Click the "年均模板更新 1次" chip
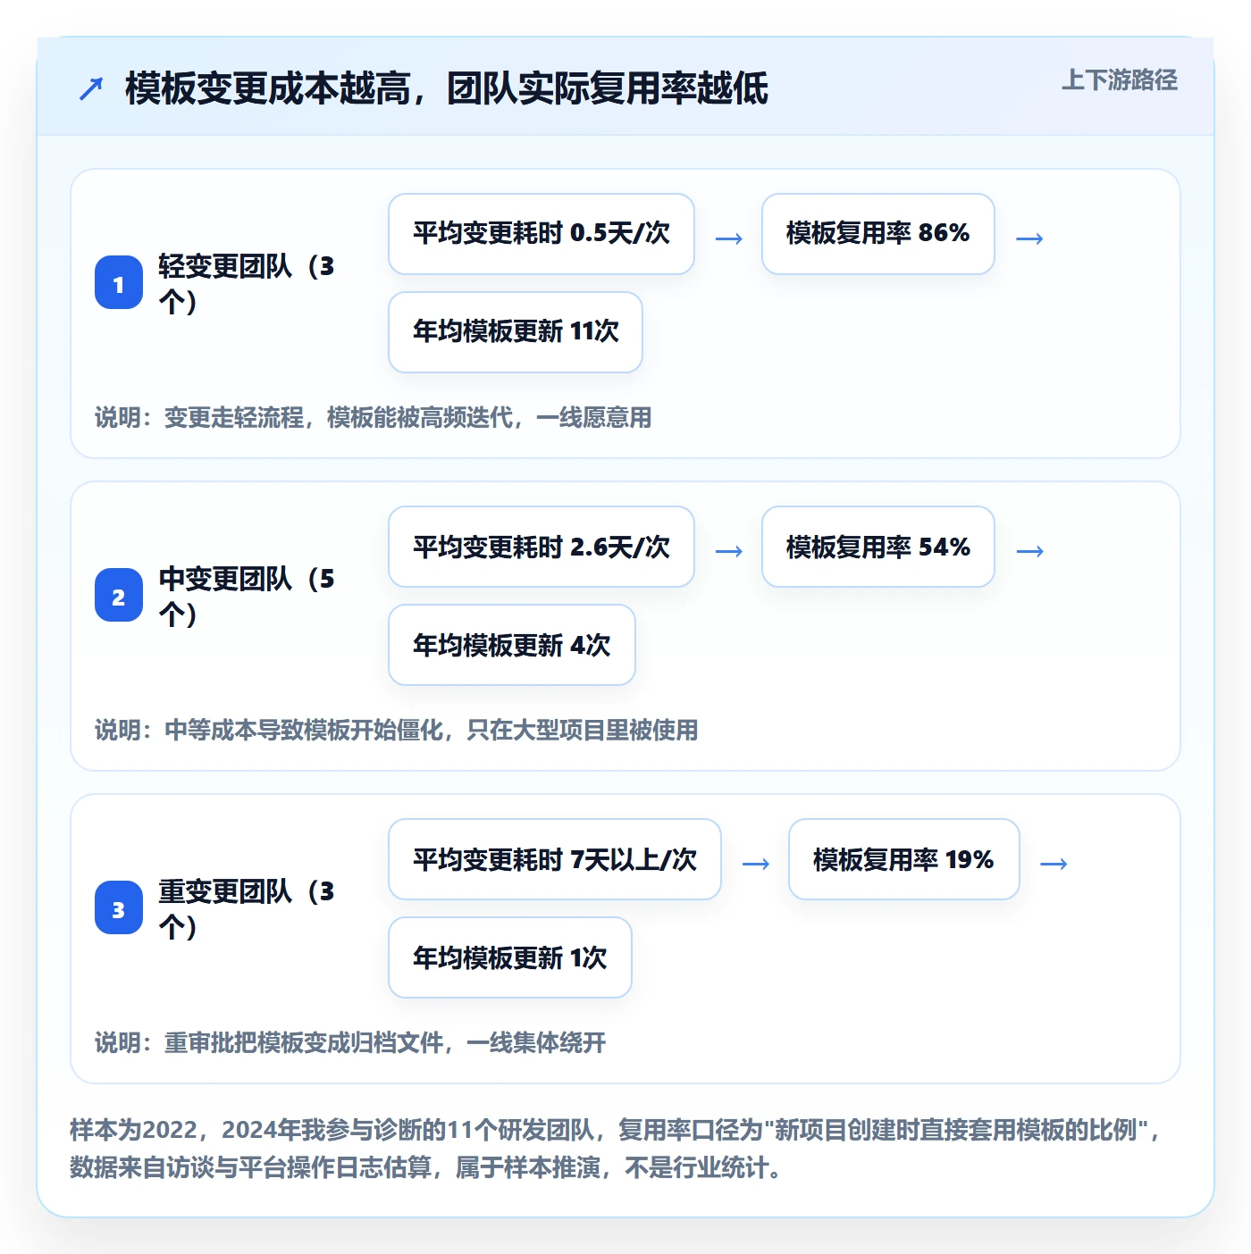The width and height of the screenshot is (1251, 1254). coord(510,957)
